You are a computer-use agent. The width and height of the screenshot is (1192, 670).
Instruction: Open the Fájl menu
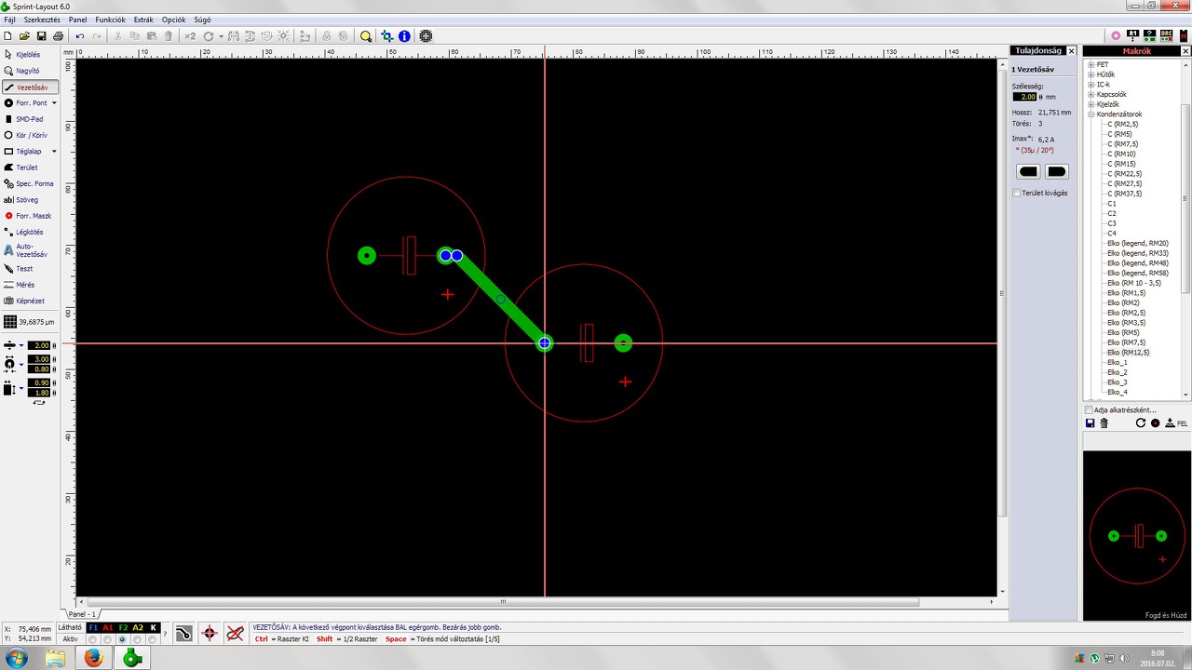pos(10,20)
